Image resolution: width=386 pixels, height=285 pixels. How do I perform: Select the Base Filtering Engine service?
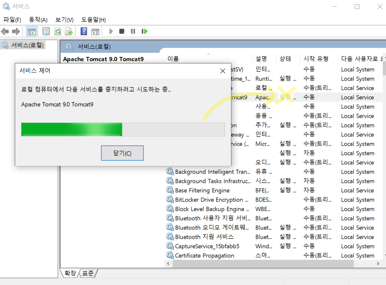point(273,191)
